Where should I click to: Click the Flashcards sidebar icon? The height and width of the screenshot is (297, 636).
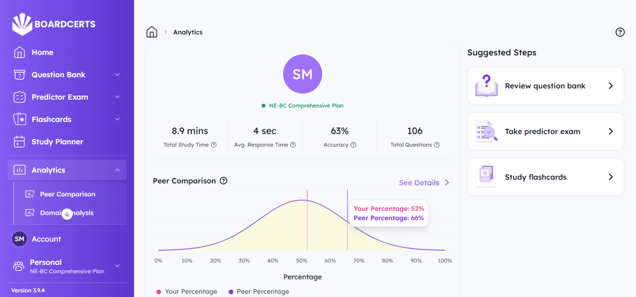pos(19,119)
